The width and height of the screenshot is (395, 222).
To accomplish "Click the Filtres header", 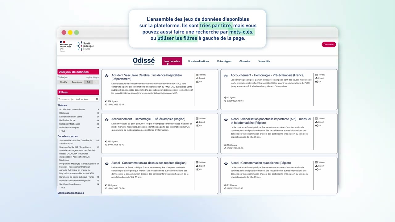I will (x=78, y=92).
